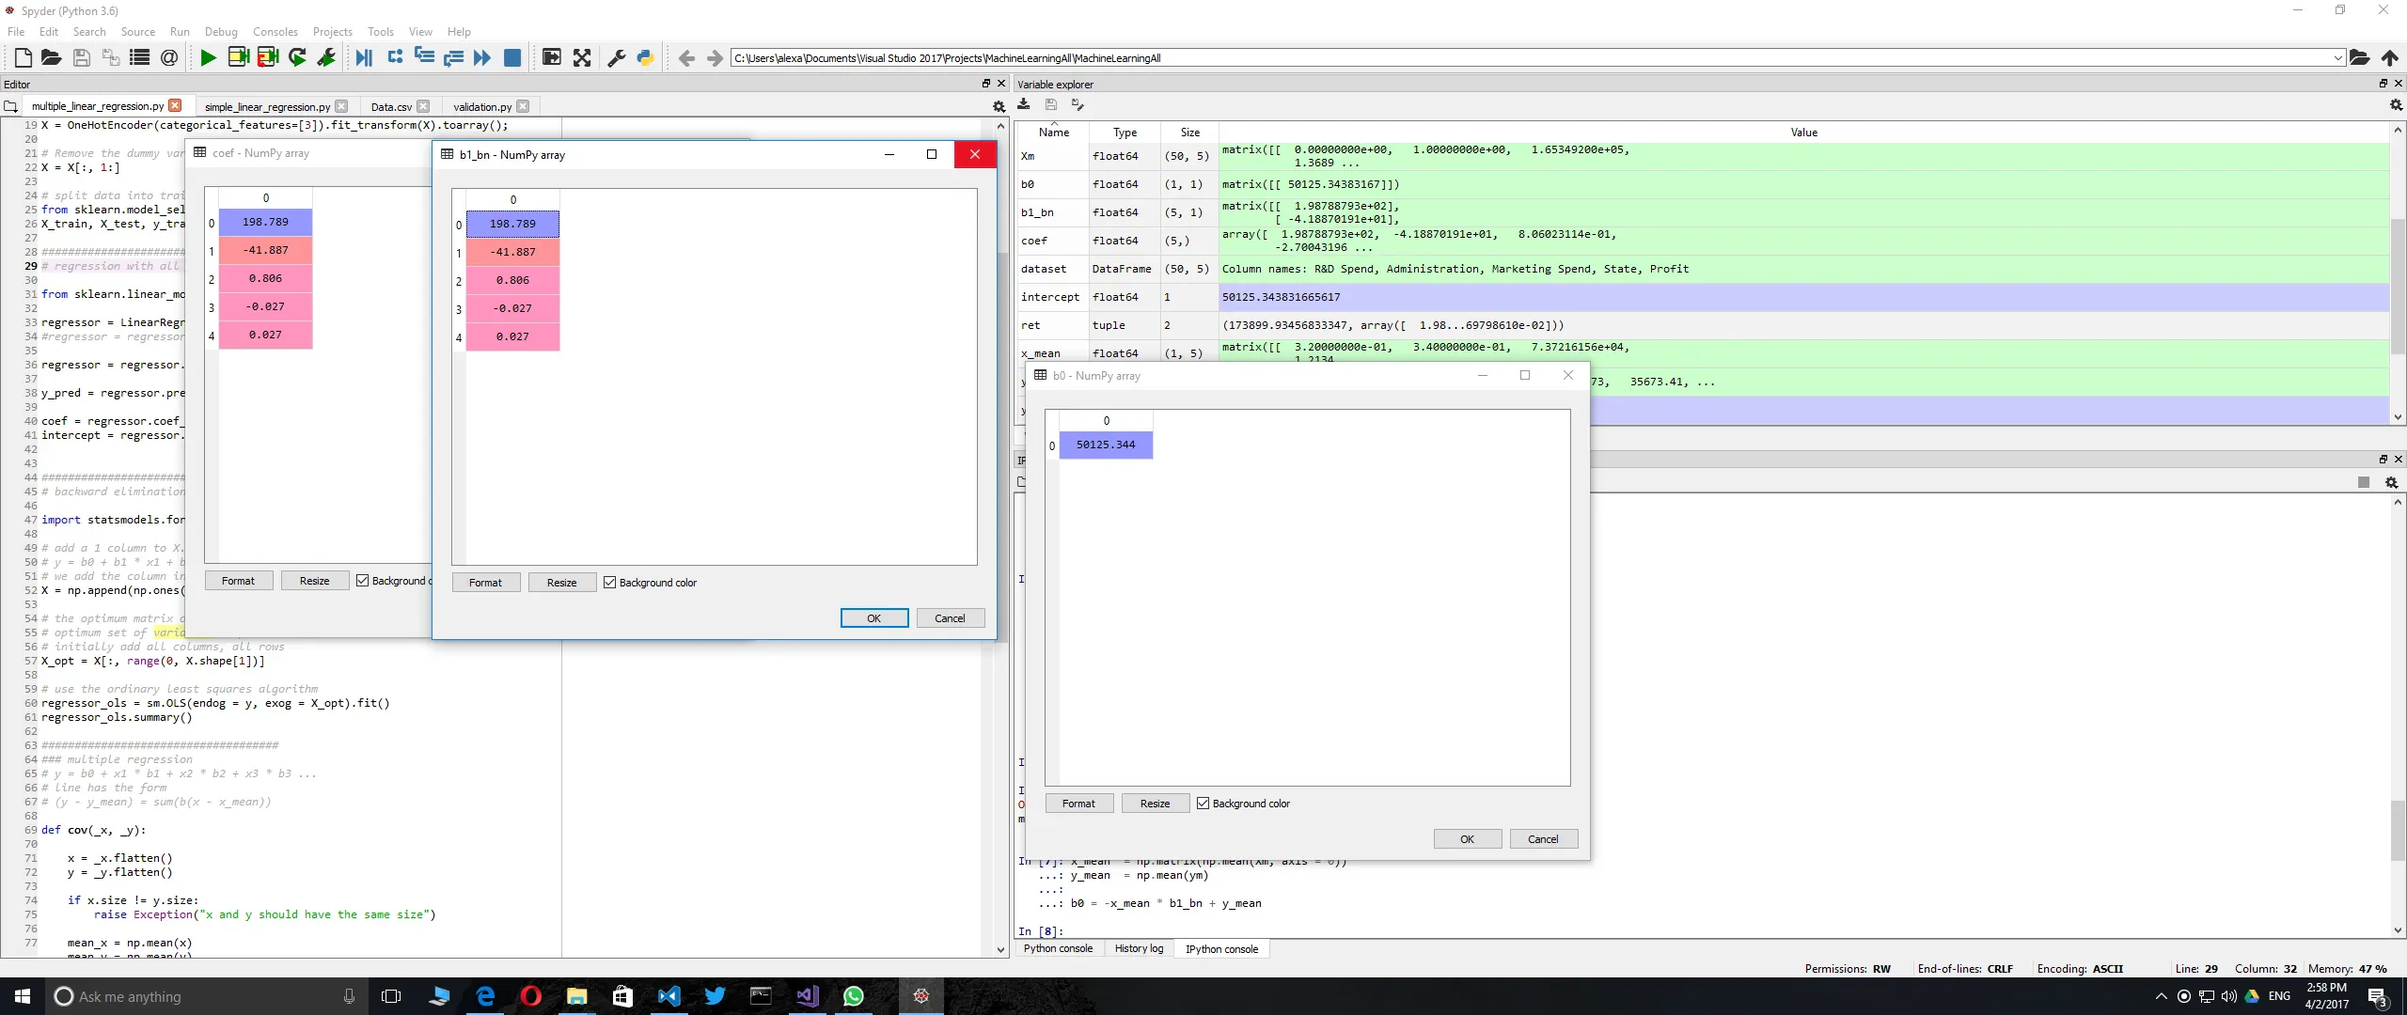This screenshot has height=1015, width=2407.
Task: Open the PYTHONPATH manager Python icon
Action: click(x=646, y=57)
